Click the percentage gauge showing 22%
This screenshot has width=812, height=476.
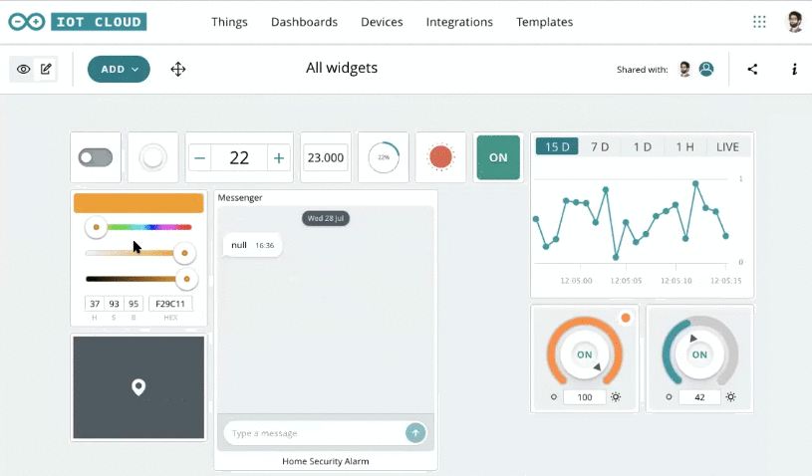coord(384,157)
